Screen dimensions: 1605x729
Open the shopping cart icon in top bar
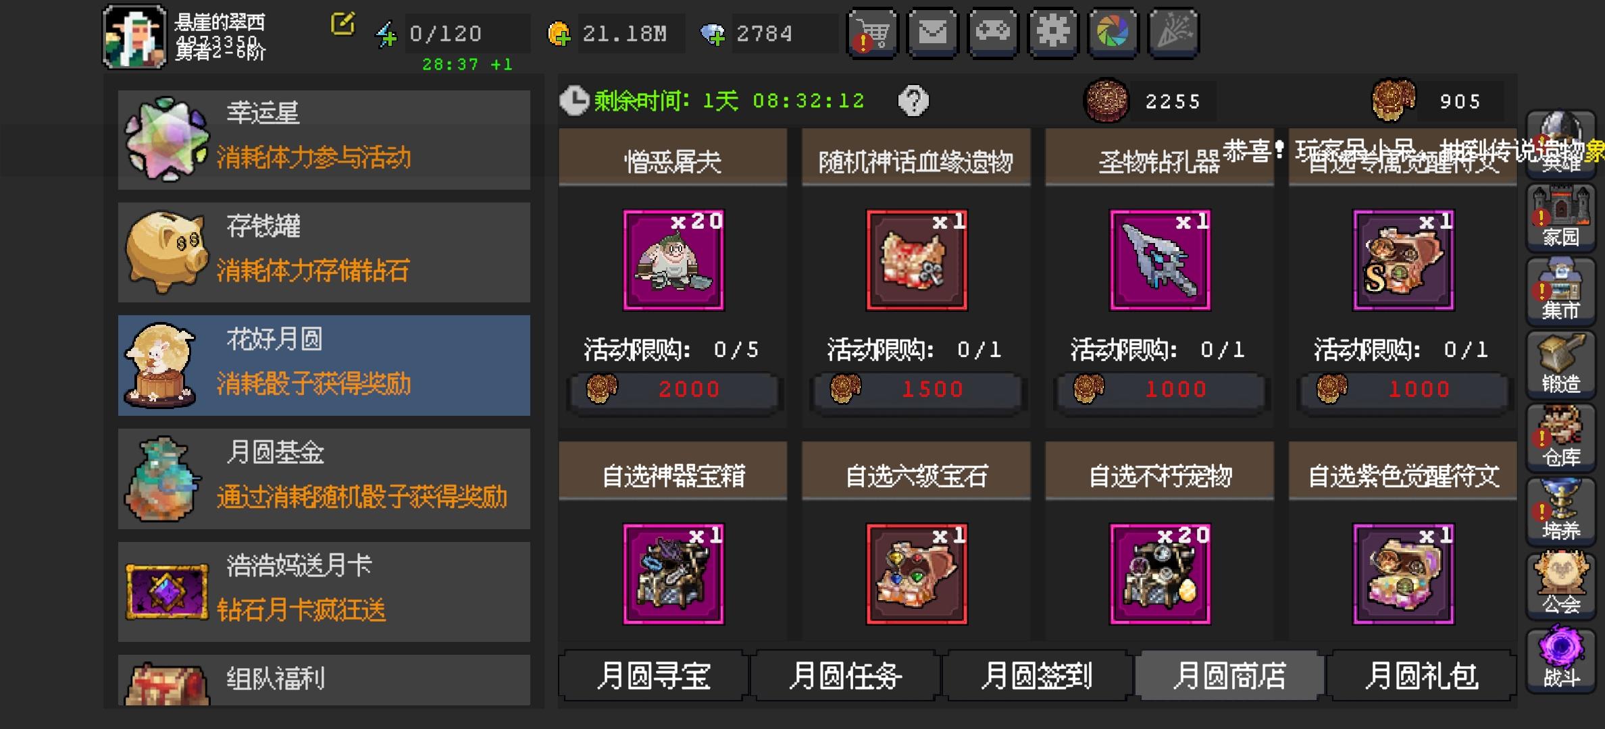[872, 33]
